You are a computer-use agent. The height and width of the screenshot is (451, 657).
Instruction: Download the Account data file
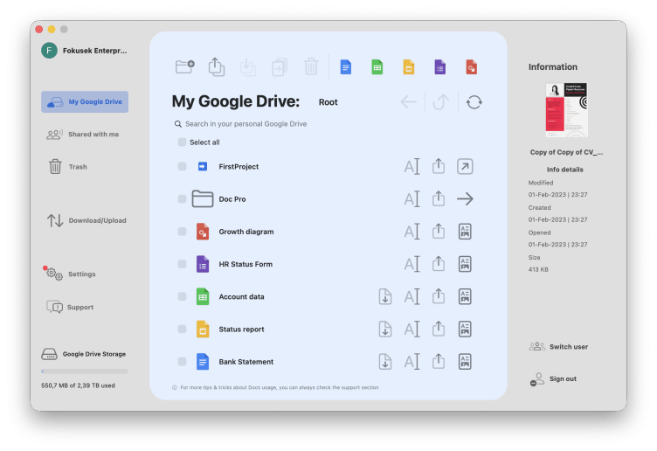[385, 296]
